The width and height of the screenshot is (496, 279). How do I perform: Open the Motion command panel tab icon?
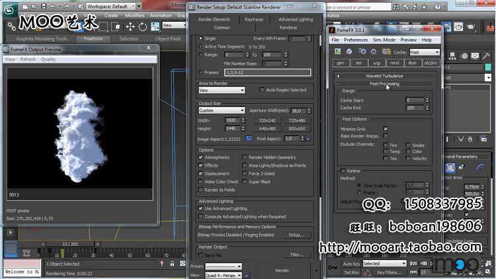pos(464,56)
